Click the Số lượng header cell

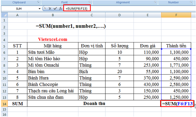pos(120,46)
